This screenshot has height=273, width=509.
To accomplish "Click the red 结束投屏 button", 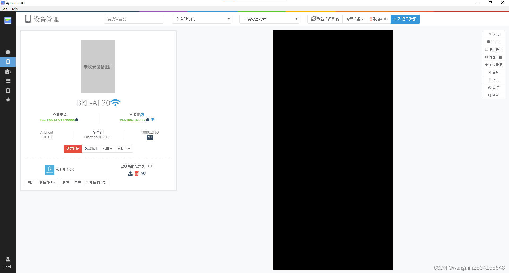I will 73,149.
